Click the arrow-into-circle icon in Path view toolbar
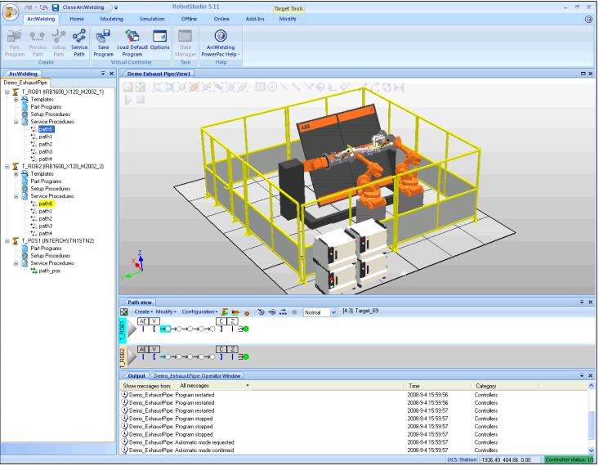This screenshot has width=599, height=466. (x=272, y=312)
